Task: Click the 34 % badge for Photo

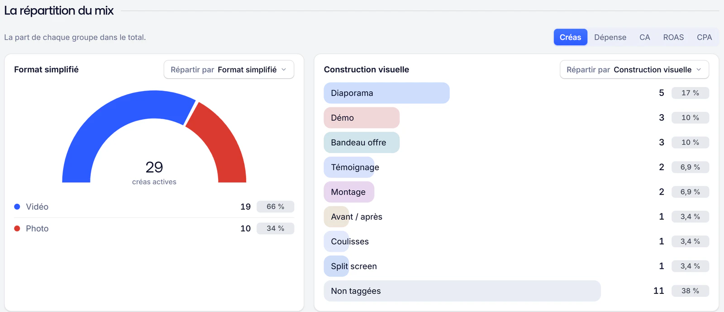Action: tap(275, 229)
